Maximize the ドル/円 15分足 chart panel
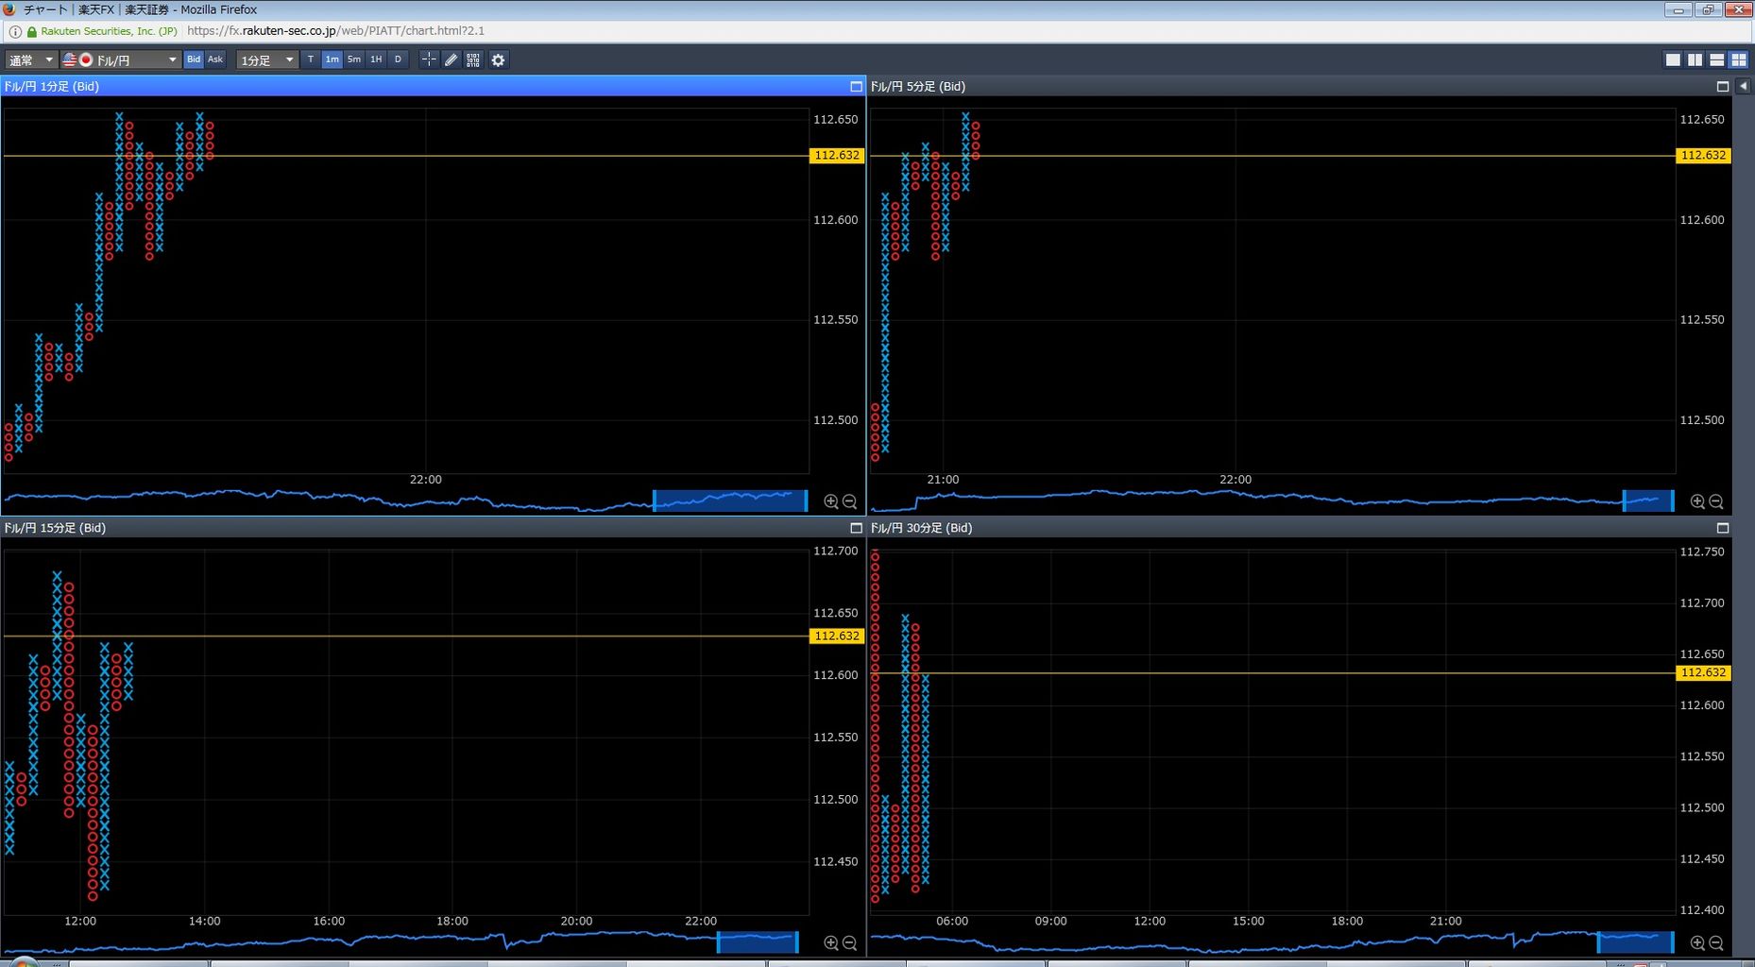1755x967 pixels. pyautogui.click(x=856, y=528)
